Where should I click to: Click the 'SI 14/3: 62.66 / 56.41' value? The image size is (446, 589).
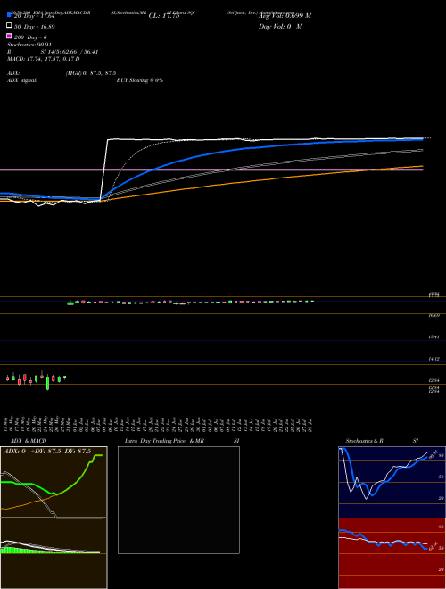[x=70, y=52]
